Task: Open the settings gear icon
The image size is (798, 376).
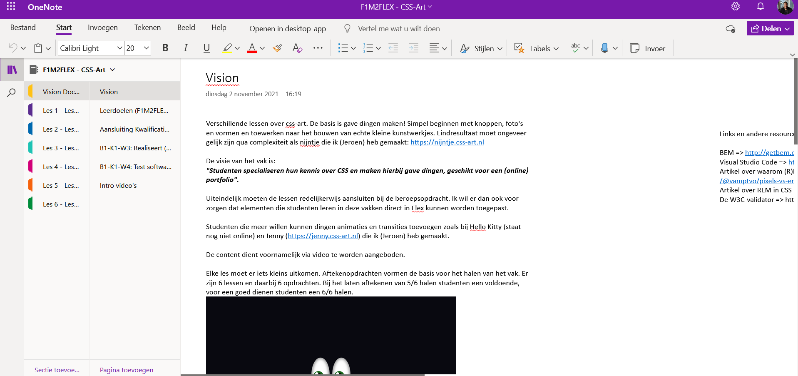Action: click(736, 7)
